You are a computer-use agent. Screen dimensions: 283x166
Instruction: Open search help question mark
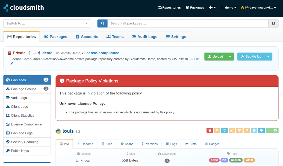(273, 23)
